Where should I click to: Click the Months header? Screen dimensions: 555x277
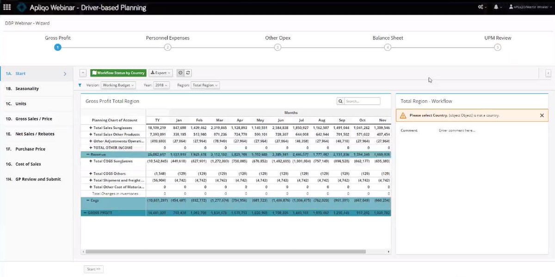291,112
